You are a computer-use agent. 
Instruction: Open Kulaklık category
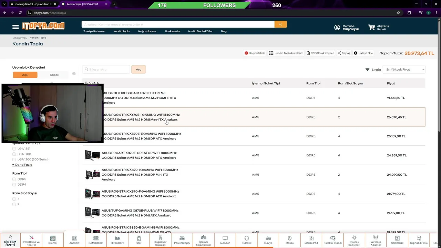pos(247,240)
